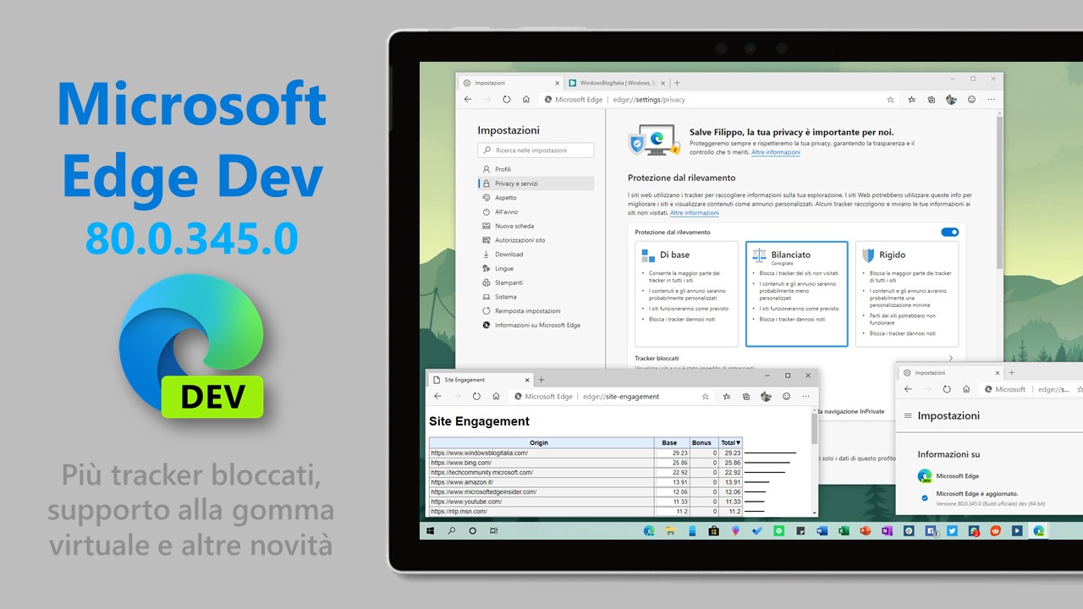1083x609 pixels.
Task: Refresh the Site Engagement window
Action: pyautogui.click(x=476, y=396)
